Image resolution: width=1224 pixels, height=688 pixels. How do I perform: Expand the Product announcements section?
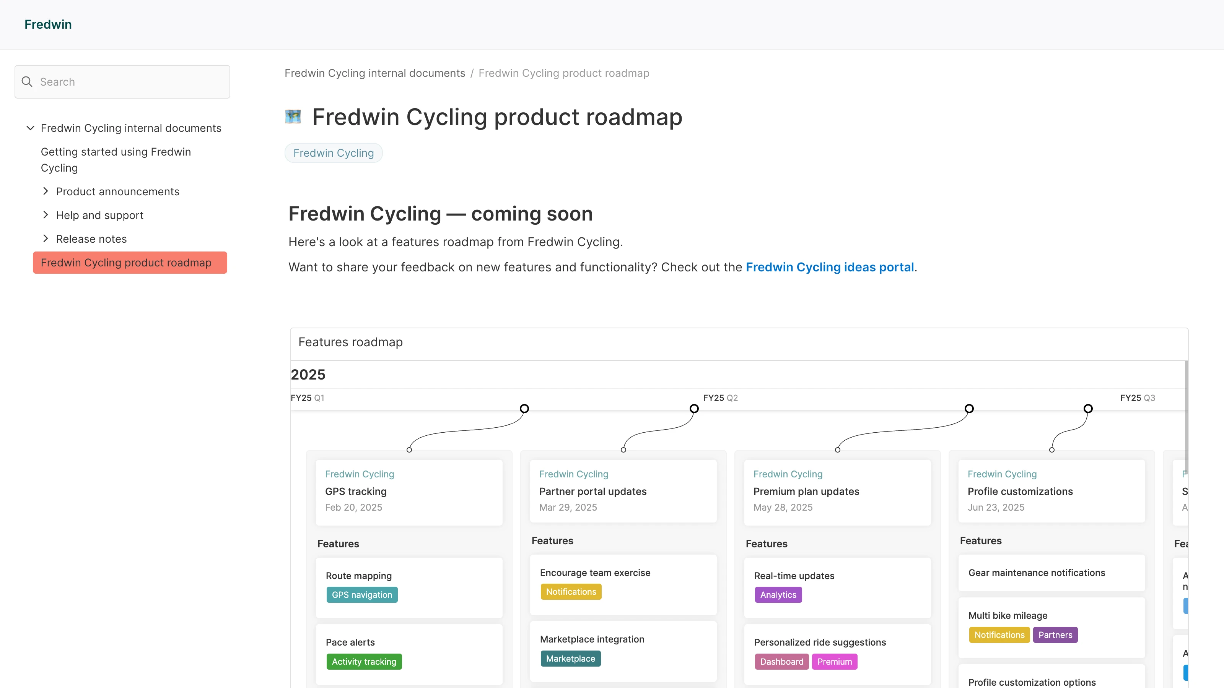click(x=46, y=191)
